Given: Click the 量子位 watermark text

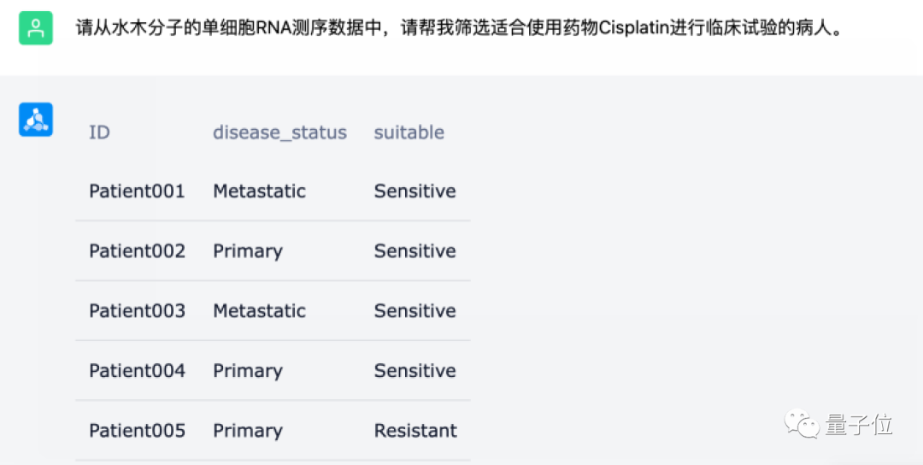Looking at the screenshot, I should 859,425.
